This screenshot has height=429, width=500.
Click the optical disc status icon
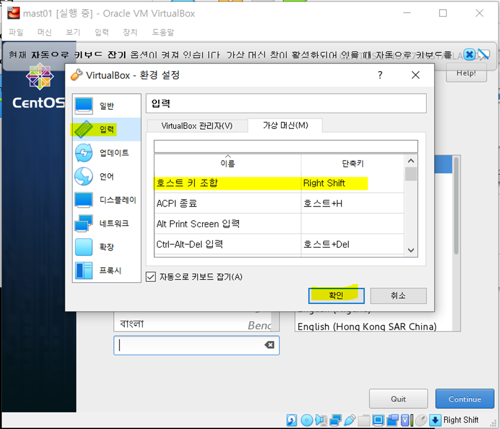tap(307, 420)
